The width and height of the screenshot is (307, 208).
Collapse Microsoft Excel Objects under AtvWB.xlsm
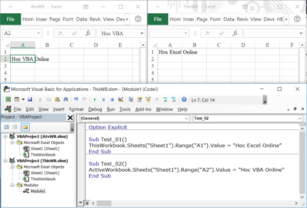click(x=12, y=143)
